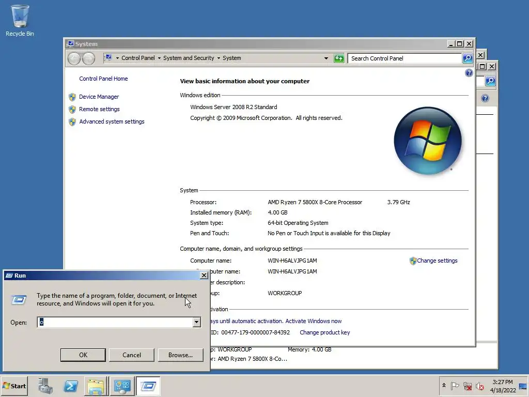529x397 pixels.
Task: Click the Back arrow in System window
Action: click(74, 58)
